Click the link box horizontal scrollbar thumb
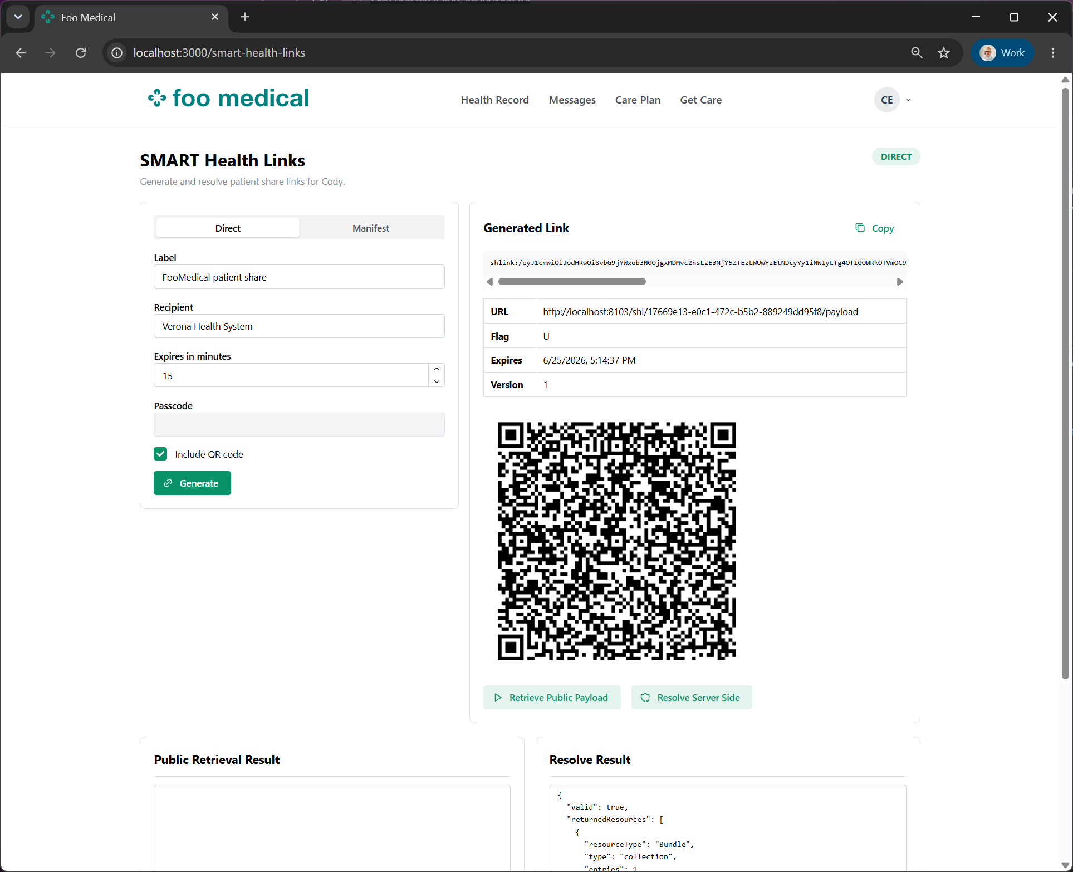 [x=572, y=282]
